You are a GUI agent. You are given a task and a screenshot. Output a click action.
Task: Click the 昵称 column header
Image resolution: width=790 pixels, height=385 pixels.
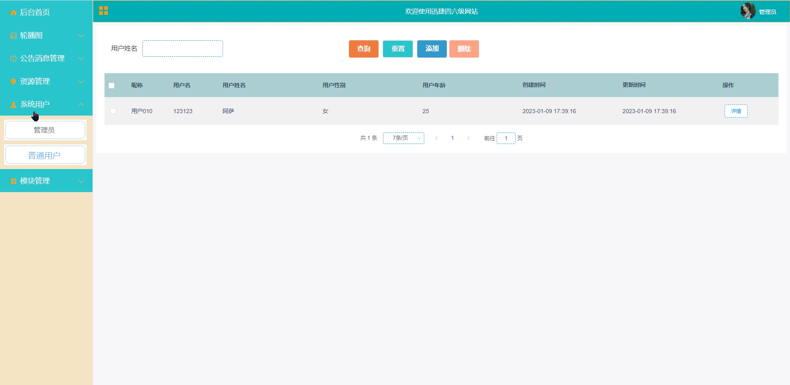coord(137,85)
